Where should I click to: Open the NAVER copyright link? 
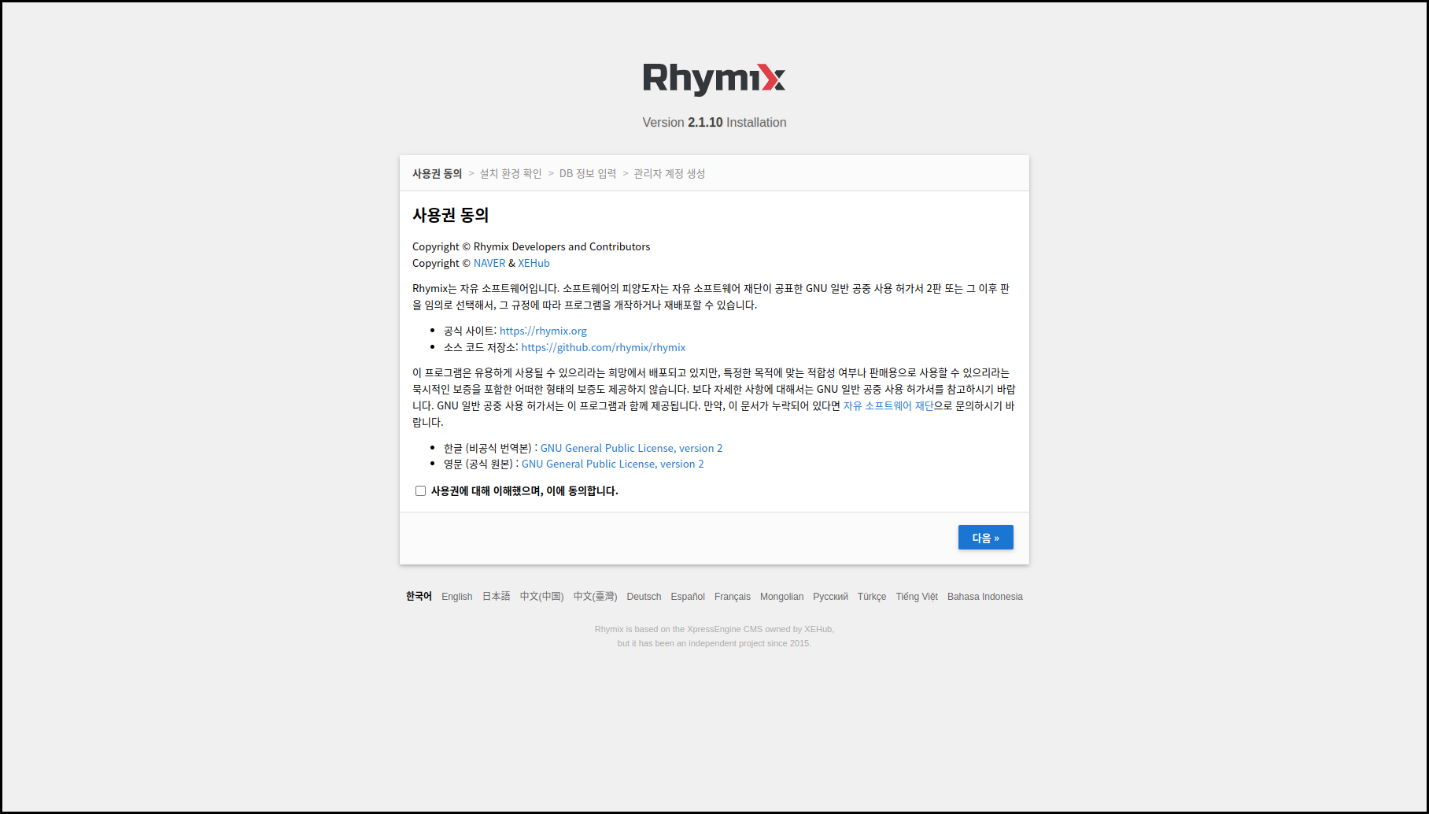[x=489, y=264]
